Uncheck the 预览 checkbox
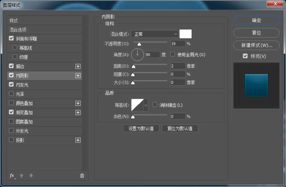286x187 pixels. click(x=245, y=56)
